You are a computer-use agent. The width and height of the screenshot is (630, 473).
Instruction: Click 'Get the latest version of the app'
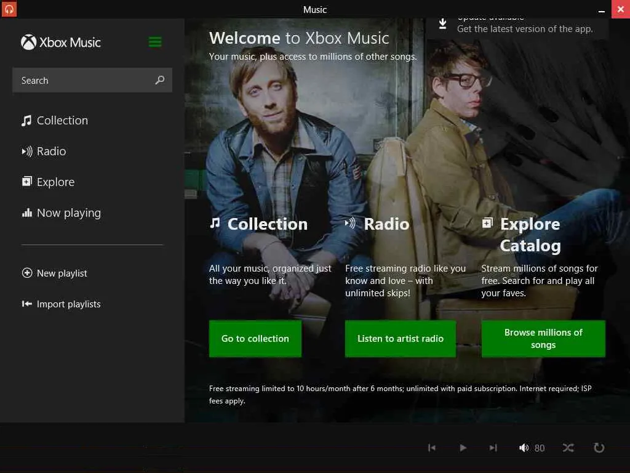click(x=525, y=29)
